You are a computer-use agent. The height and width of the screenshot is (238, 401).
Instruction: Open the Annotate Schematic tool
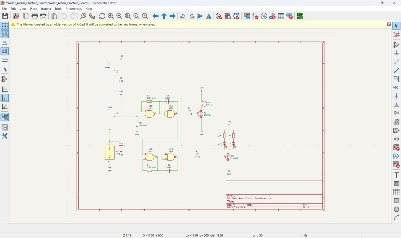pyautogui.click(x=247, y=16)
